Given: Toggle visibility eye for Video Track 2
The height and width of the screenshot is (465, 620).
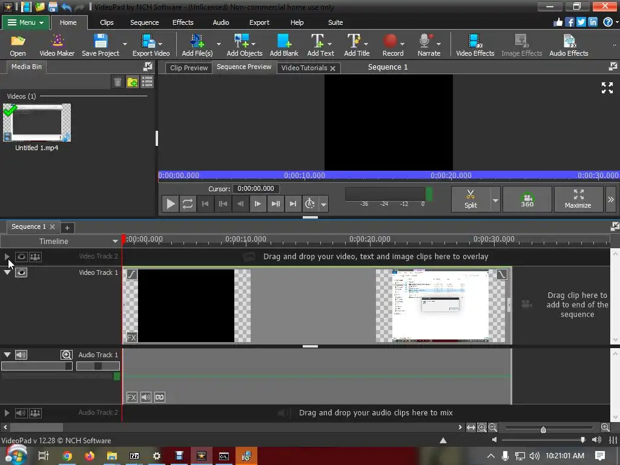Looking at the screenshot, I should (21, 257).
